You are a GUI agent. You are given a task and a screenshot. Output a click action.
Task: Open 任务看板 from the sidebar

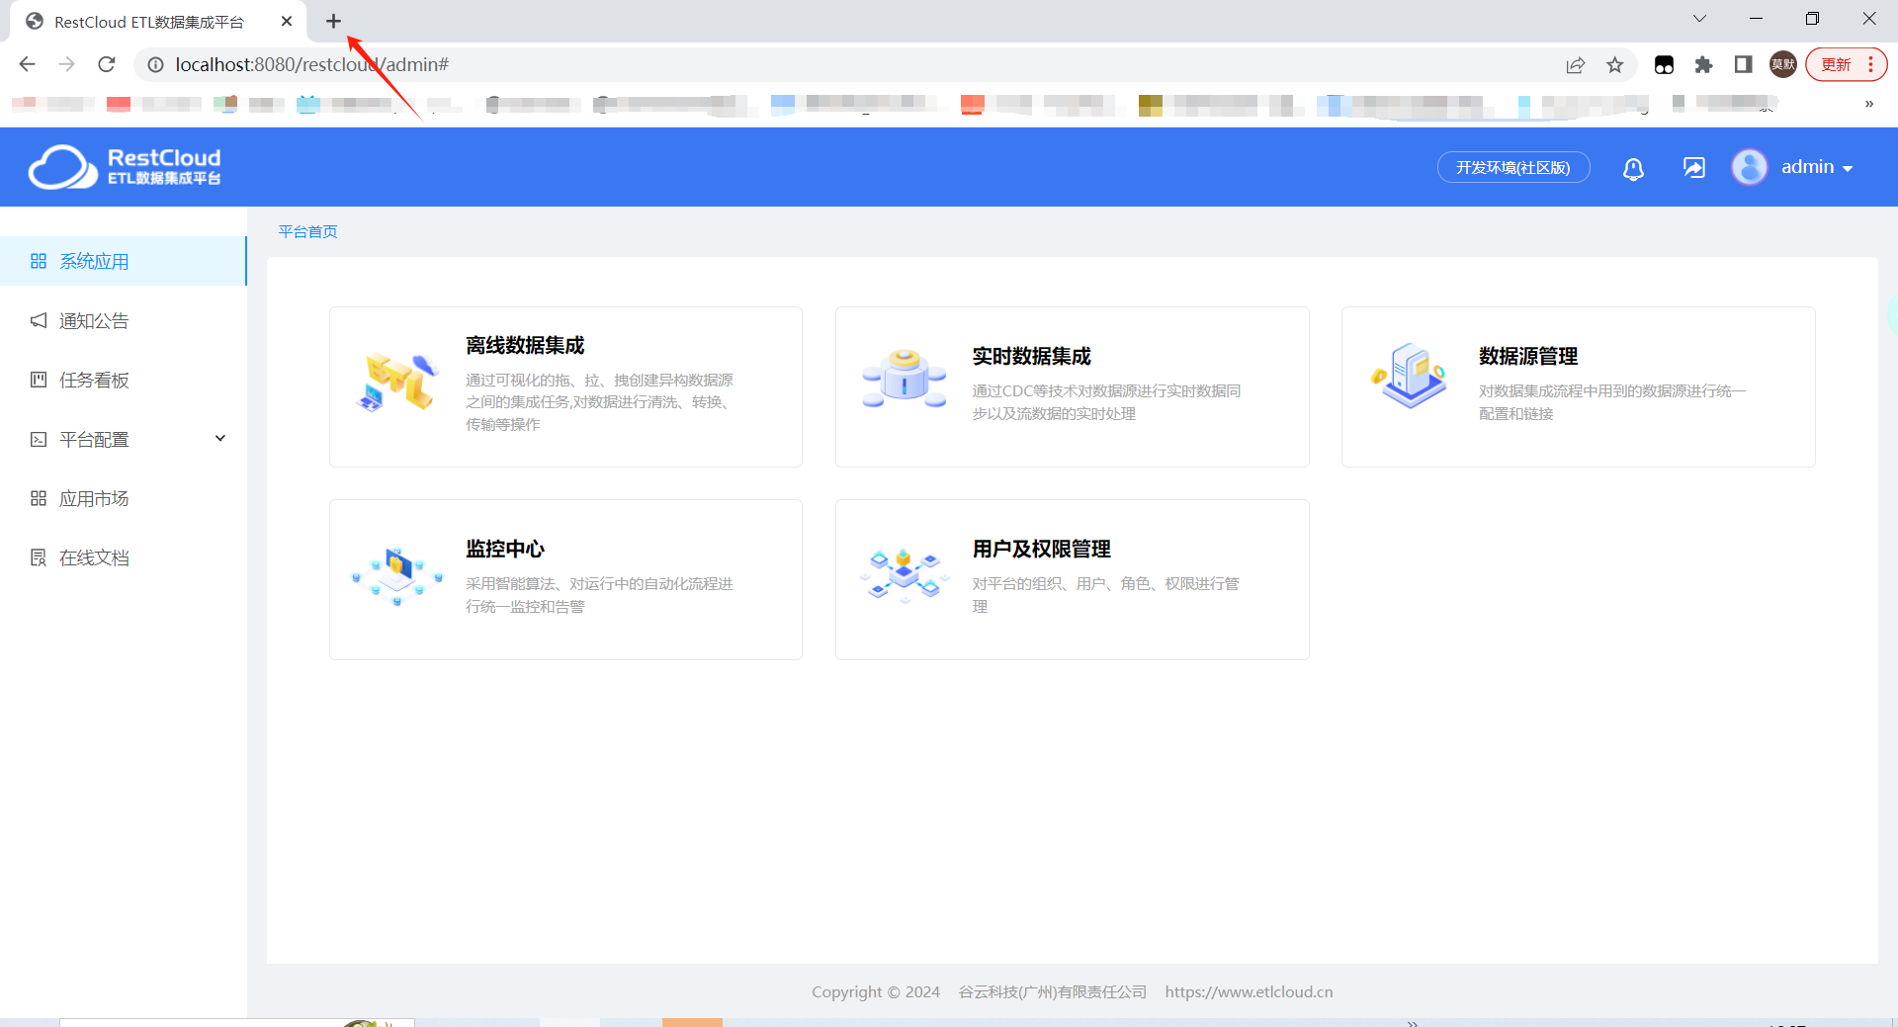tap(93, 380)
